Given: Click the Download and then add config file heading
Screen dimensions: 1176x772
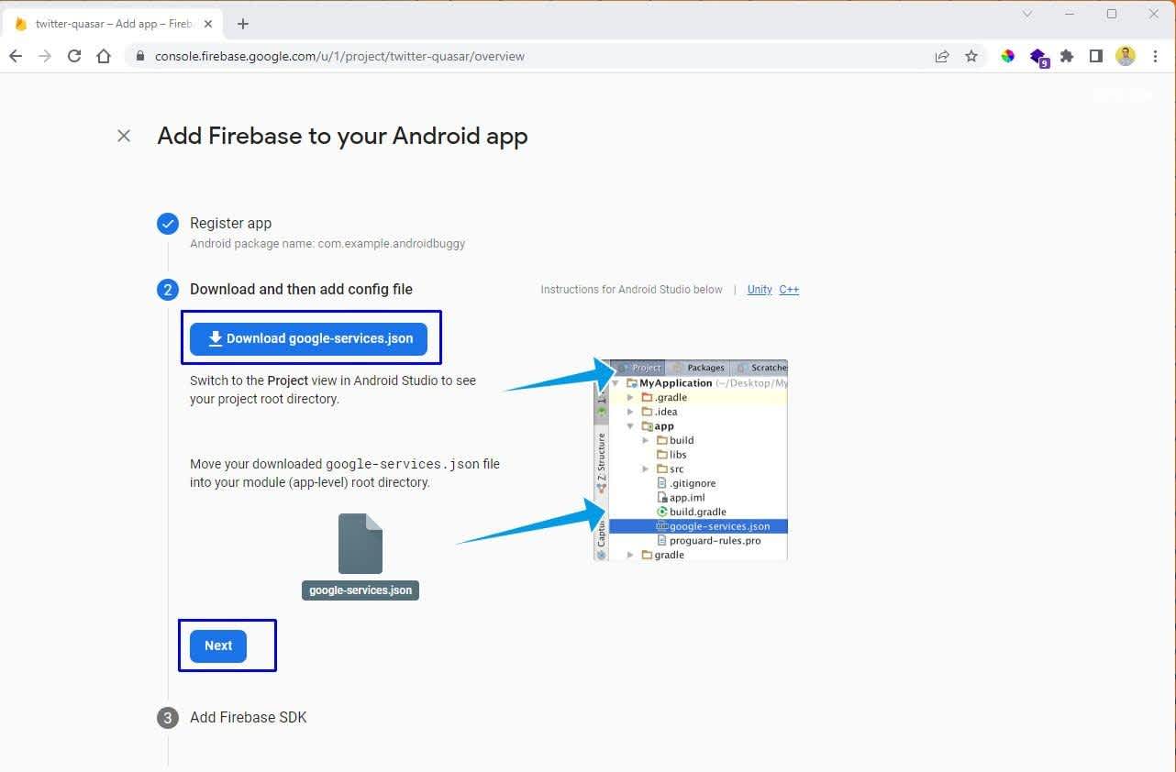Looking at the screenshot, I should click(301, 290).
